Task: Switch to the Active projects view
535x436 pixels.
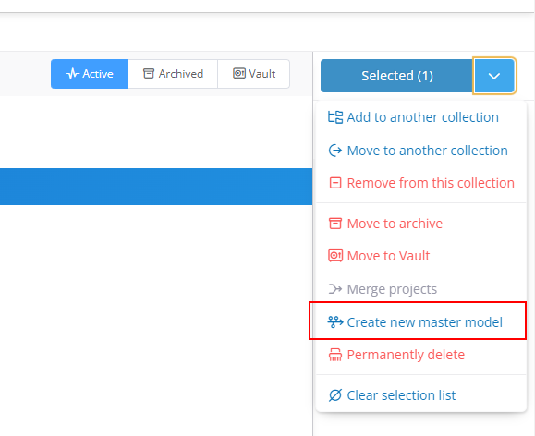Action: coord(90,74)
